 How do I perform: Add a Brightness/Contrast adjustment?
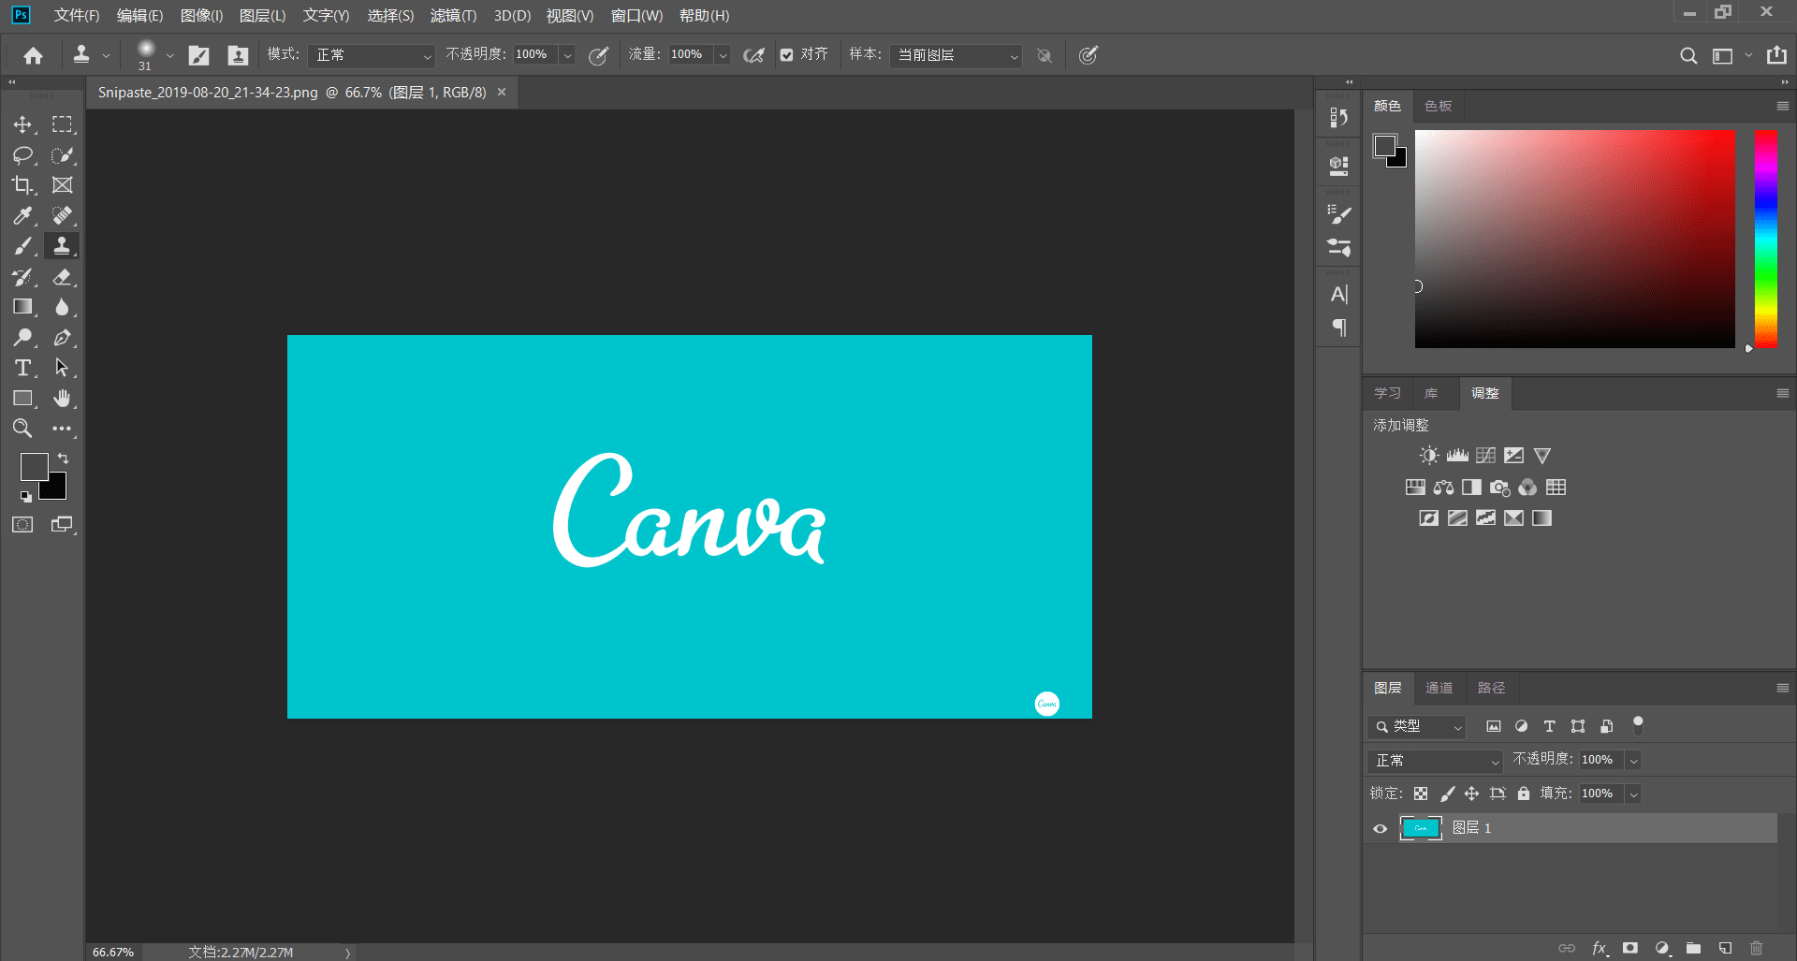click(1428, 456)
